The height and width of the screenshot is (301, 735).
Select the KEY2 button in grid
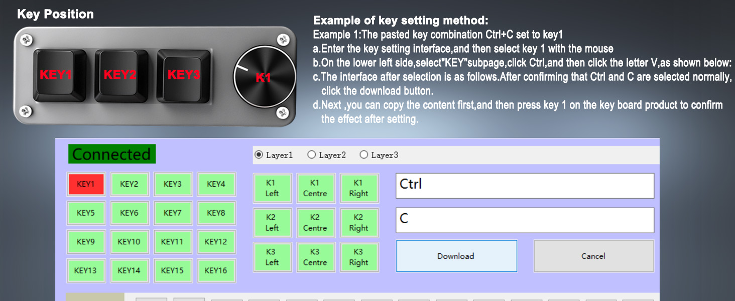pos(129,184)
